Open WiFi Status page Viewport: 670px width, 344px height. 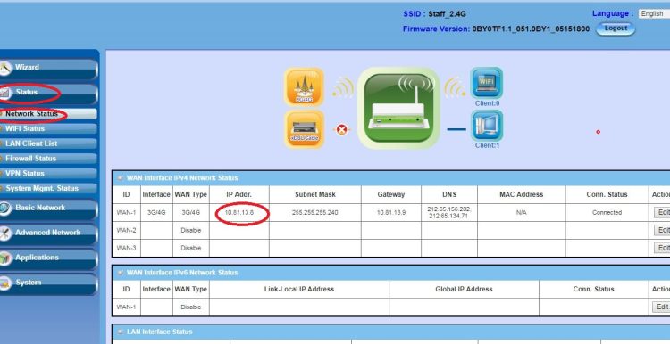tap(48, 128)
